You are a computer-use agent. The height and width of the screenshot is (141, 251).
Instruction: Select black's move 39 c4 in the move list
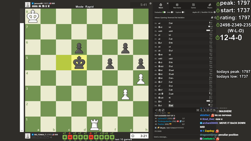click(x=170, y=47)
